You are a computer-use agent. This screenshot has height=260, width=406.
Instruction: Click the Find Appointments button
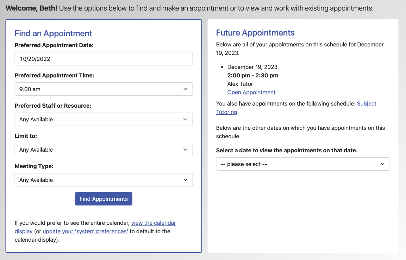[104, 199]
